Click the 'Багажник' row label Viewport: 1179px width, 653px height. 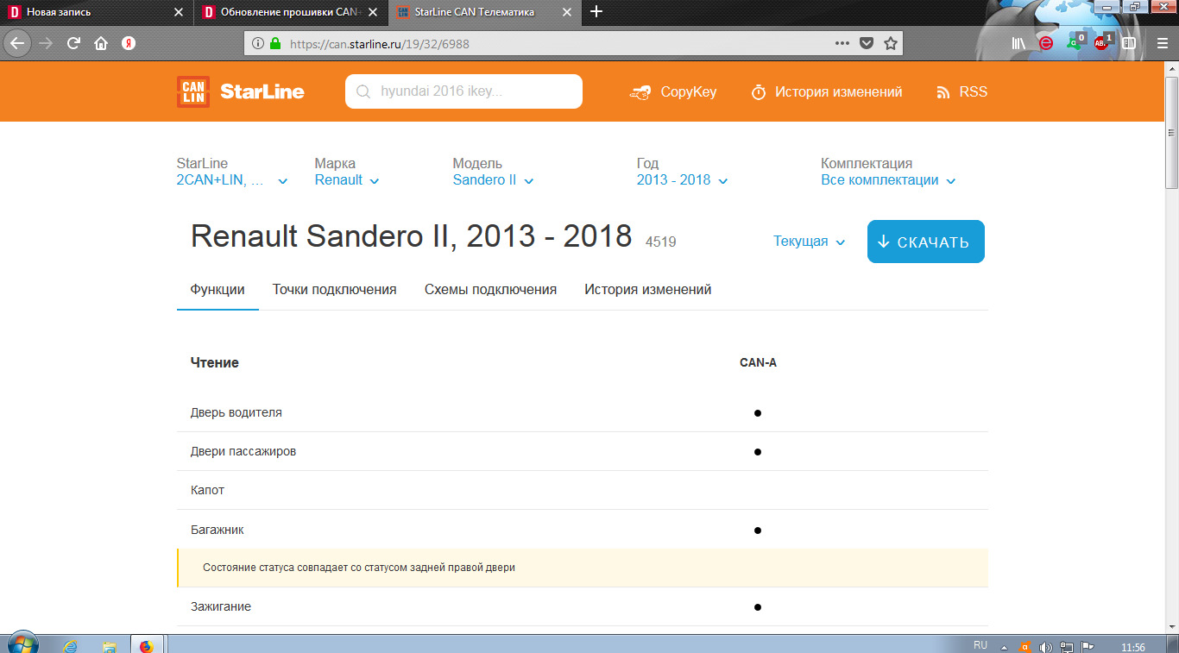218,530
